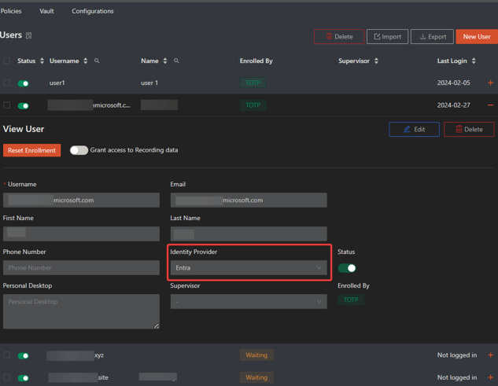Sort by the Supervisor column arrows
The height and width of the screenshot is (386, 498).
pos(376,61)
